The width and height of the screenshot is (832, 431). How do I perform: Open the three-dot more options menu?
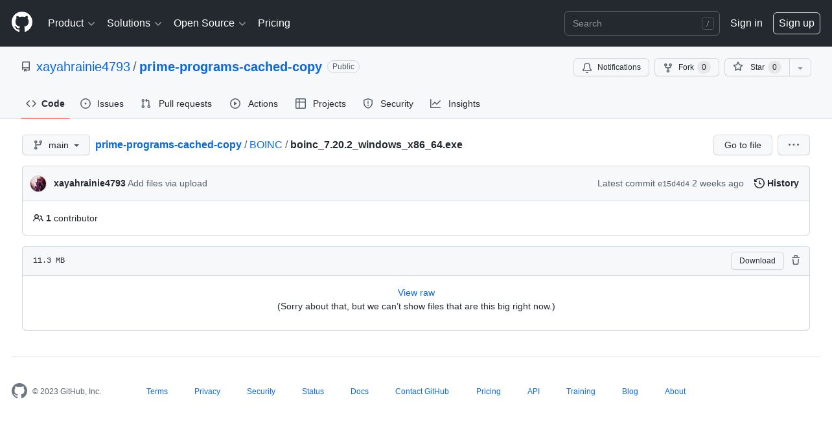point(794,145)
